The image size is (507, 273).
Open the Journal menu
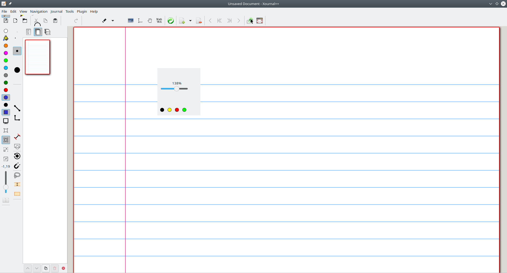point(57,11)
